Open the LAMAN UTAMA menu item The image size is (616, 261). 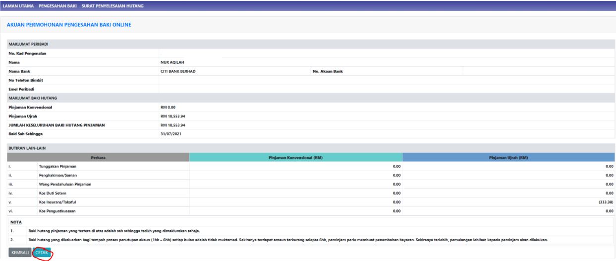[x=18, y=5]
